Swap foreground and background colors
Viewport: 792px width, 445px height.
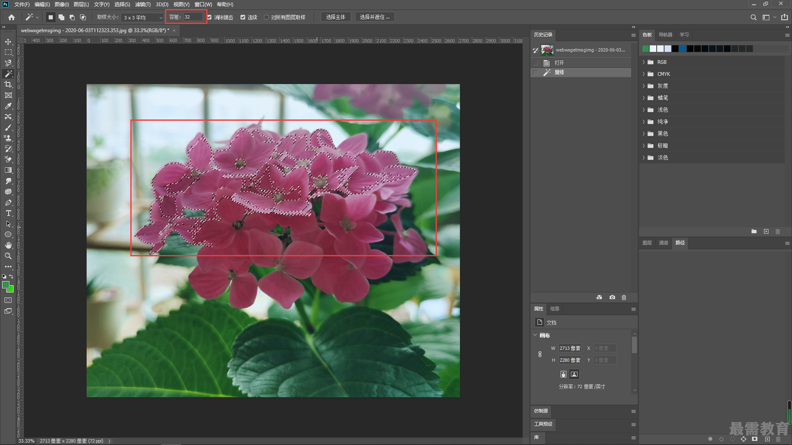pos(11,276)
